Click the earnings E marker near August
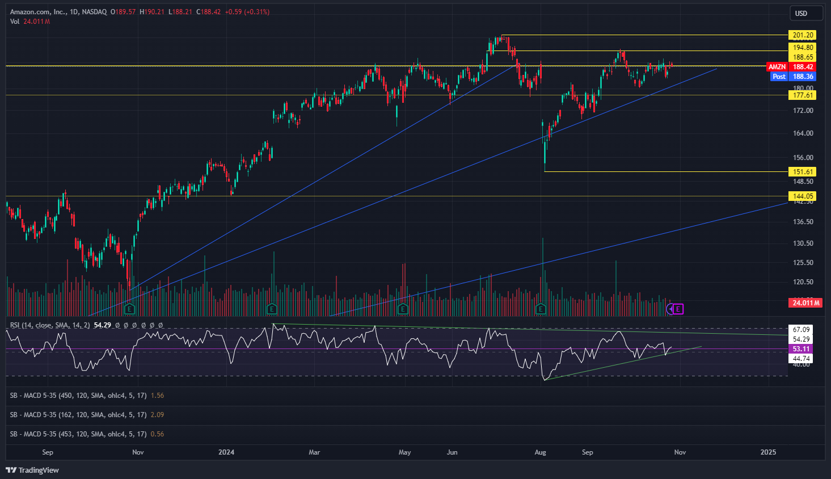 click(541, 309)
